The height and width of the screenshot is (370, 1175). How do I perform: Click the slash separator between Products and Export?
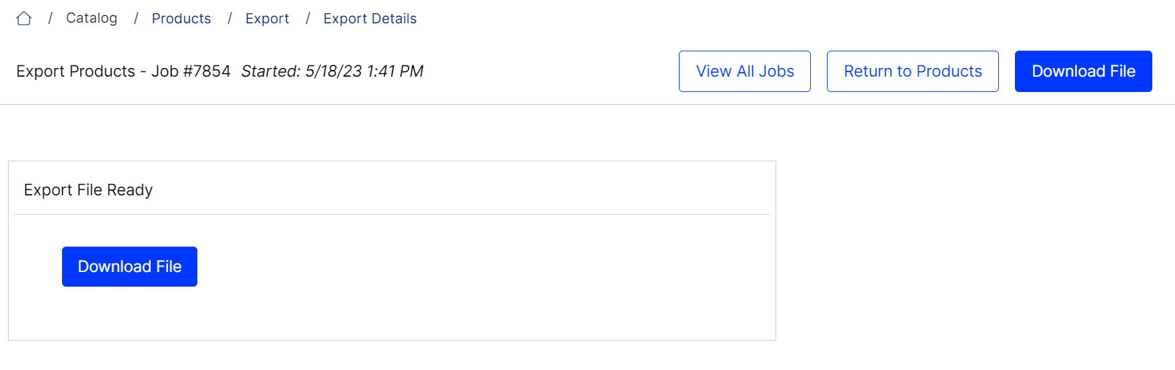[x=229, y=19]
